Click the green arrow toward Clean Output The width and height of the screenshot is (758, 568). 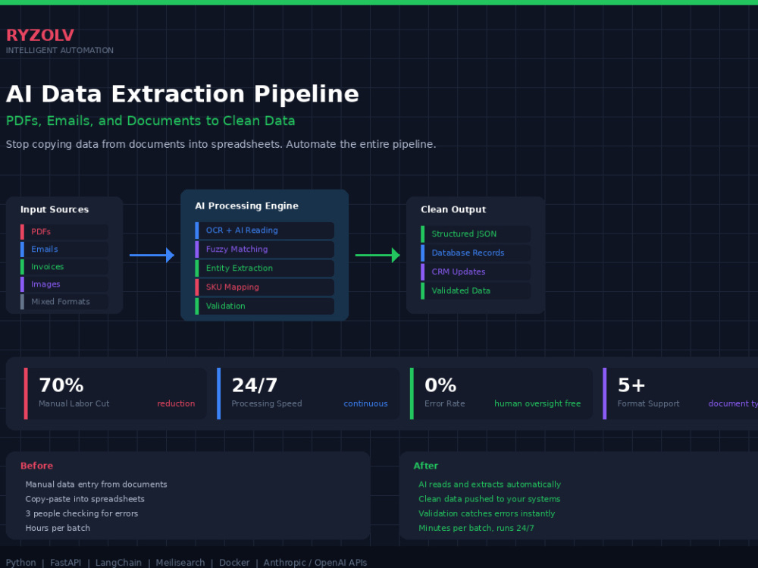click(x=377, y=255)
